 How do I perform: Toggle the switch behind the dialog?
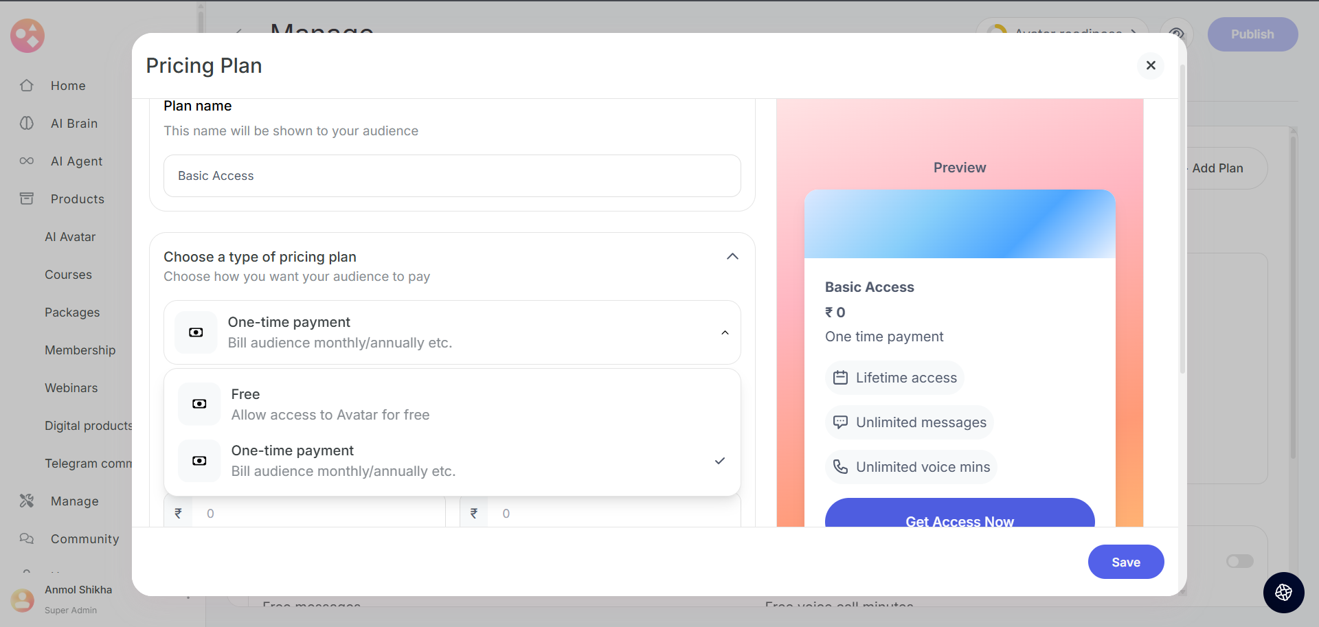[1239, 562]
